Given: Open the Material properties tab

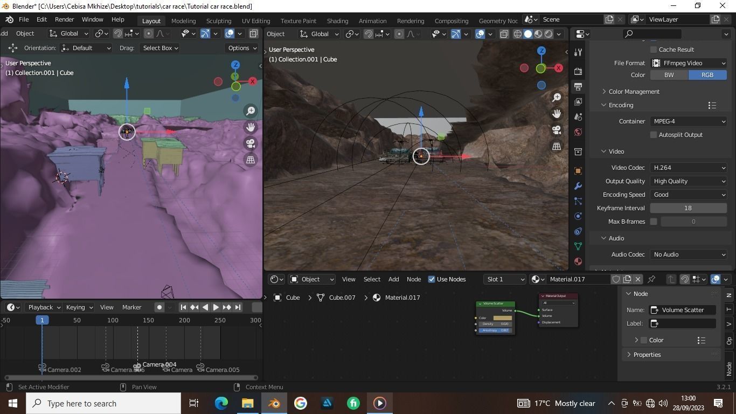Looking at the screenshot, I should click(x=578, y=261).
